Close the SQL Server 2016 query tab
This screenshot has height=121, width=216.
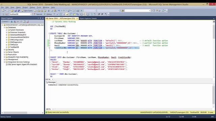coord(77,18)
